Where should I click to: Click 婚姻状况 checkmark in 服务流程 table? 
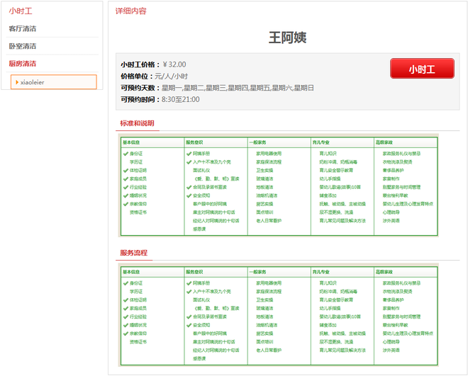point(126,325)
